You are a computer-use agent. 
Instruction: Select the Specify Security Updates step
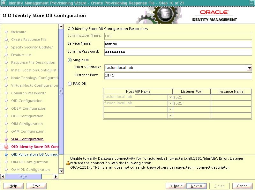32,47
